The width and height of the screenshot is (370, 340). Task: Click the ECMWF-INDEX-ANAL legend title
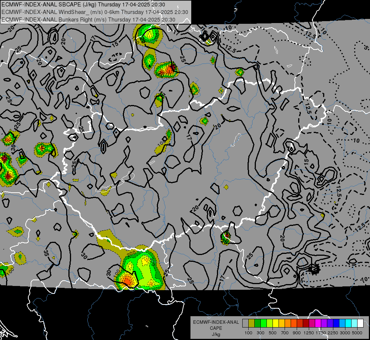click(x=216, y=322)
